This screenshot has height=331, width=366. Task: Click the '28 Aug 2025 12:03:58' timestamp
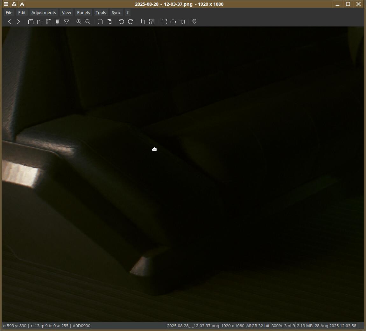coord(335,326)
